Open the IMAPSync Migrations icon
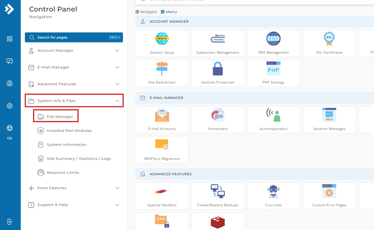The width and height of the screenshot is (374, 230). click(162, 145)
